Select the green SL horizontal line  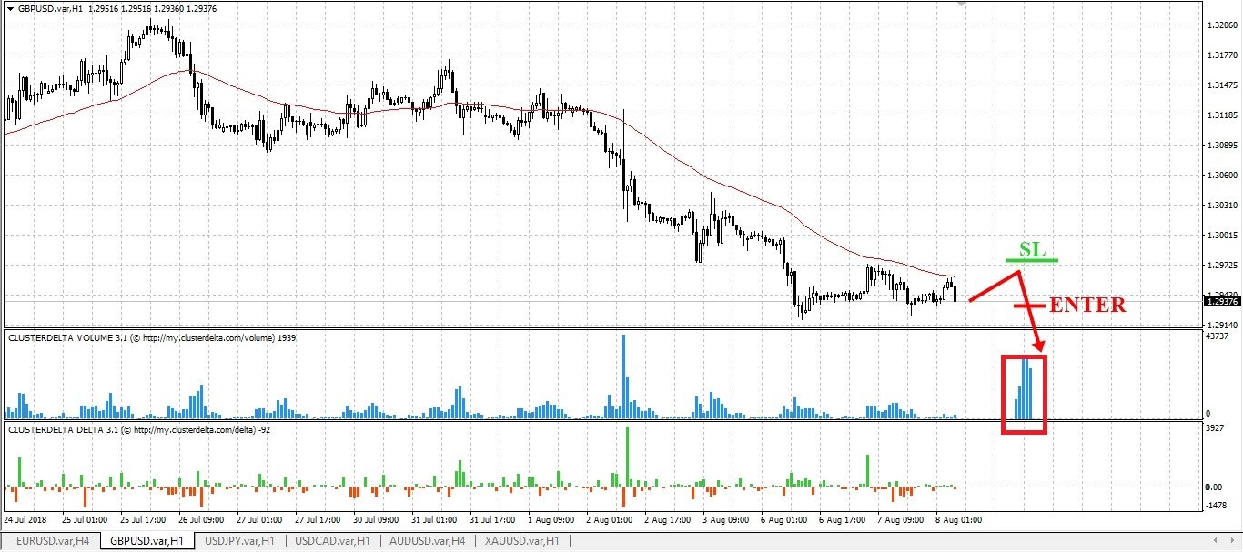1031,260
